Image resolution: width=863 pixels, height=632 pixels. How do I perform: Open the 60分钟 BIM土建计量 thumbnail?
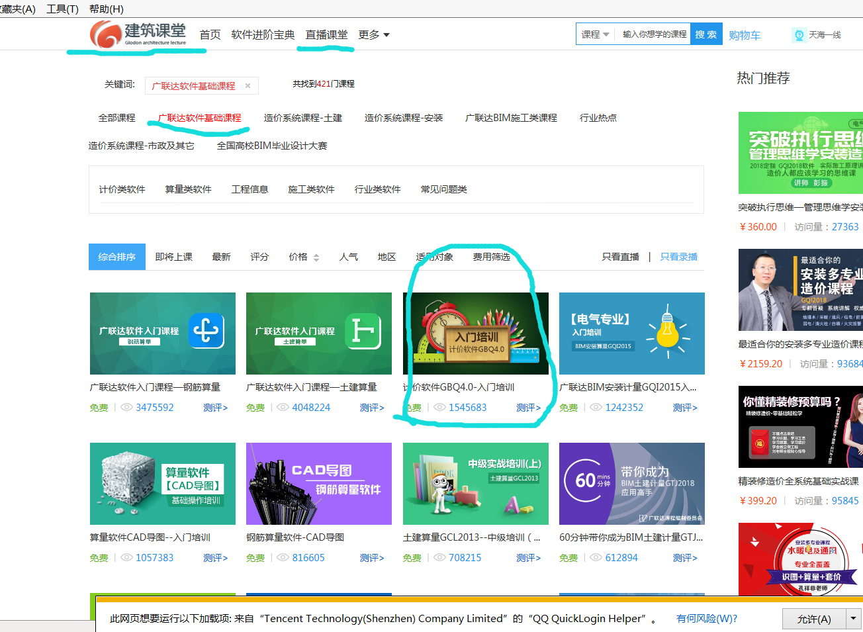click(632, 484)
